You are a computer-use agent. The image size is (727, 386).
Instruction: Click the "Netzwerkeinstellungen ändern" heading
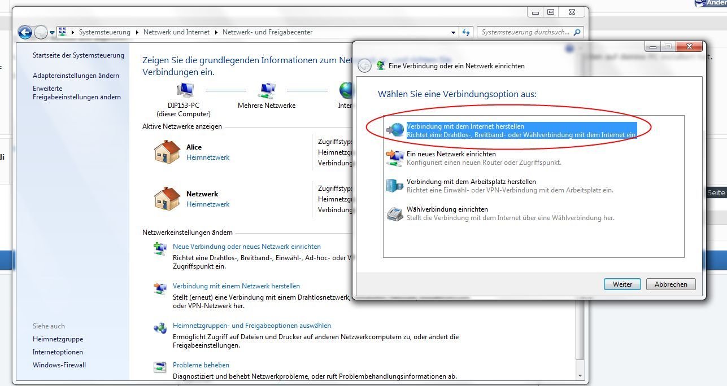click(x=188, y=233)
